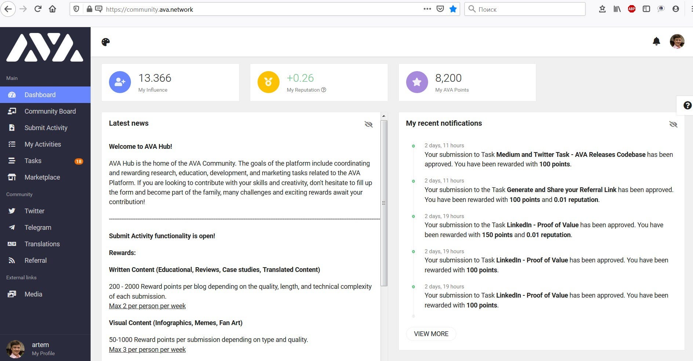Open Community Board menu item

[45, 111]
